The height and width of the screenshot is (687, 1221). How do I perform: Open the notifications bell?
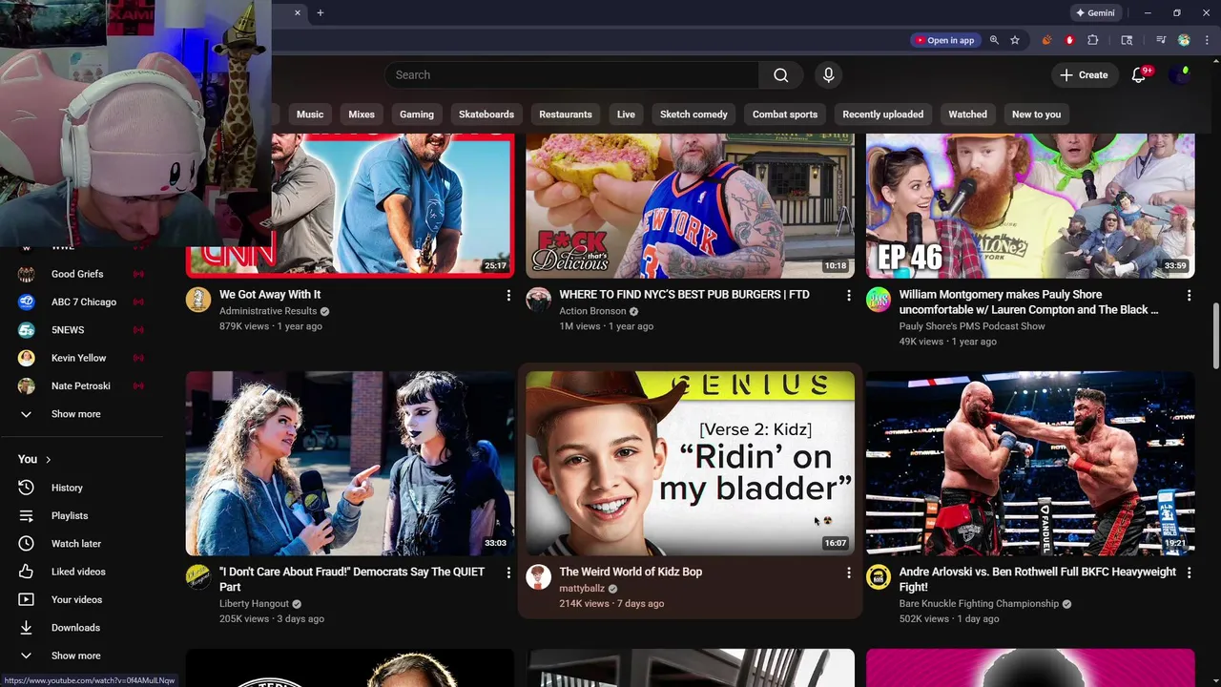click(x=1139, y=75)
